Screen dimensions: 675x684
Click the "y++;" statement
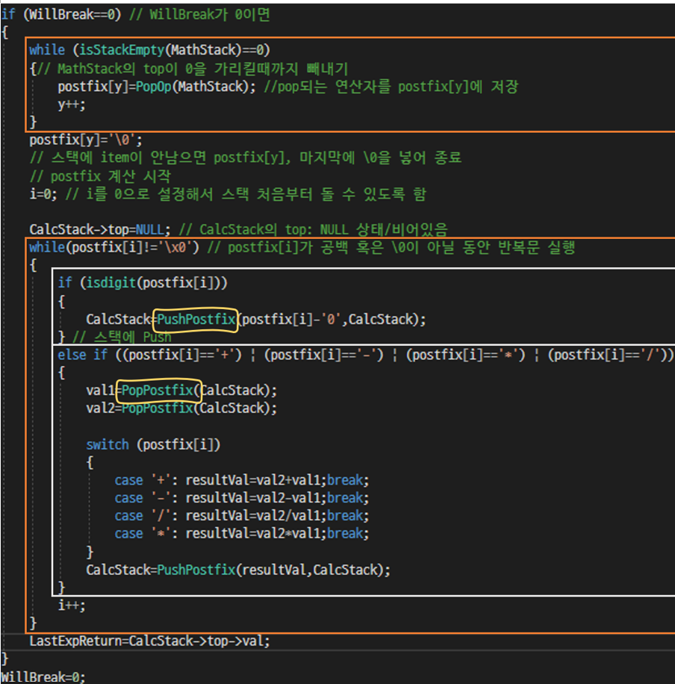click(72, 105)
